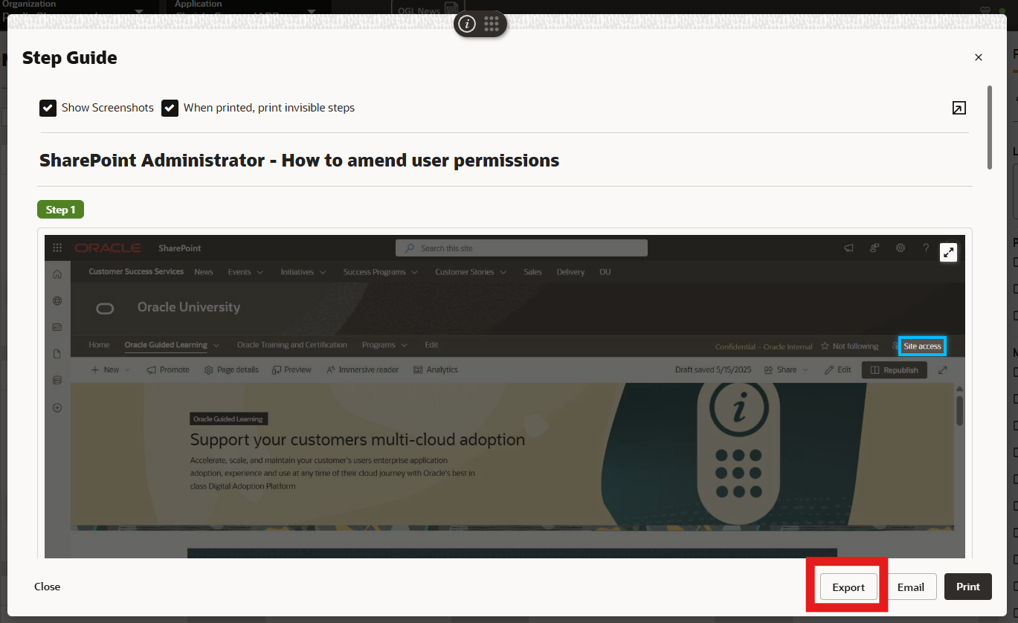Viewport: 1018px width, 623px height.
Task: Open the New dropdown in page toolbar
Action: (x=111, y=369)
